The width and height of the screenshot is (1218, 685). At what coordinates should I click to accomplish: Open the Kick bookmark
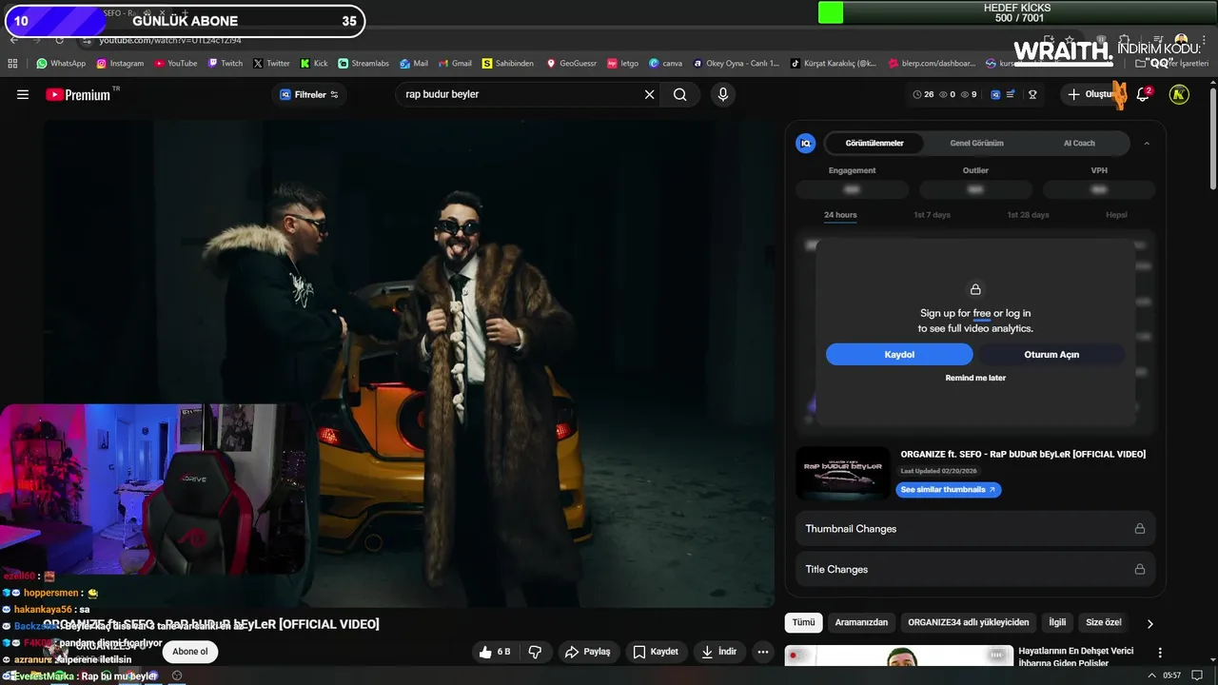(x=314, y=64)
